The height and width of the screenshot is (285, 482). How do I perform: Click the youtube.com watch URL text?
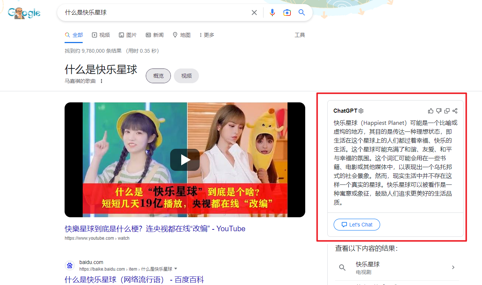97,238
